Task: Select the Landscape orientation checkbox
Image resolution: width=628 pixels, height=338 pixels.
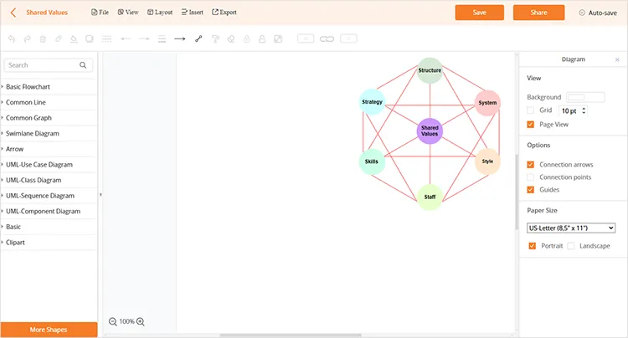Action: tap(571, 246)
